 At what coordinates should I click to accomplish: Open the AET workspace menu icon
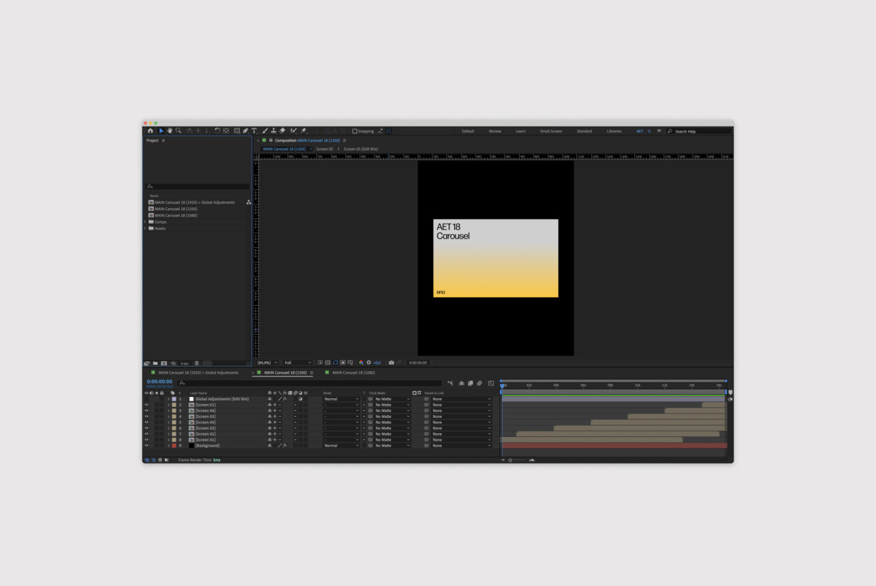(x=649, y=131)
